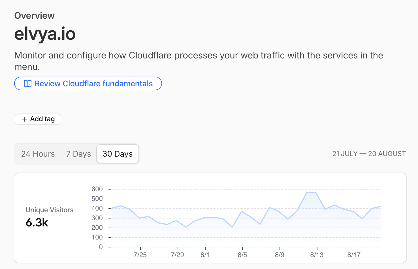Click the 200 y-axis label

pos(97,228)
